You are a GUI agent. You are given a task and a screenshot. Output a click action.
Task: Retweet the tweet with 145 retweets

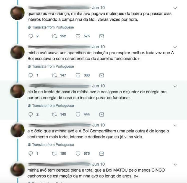click(x=54, y=115)
